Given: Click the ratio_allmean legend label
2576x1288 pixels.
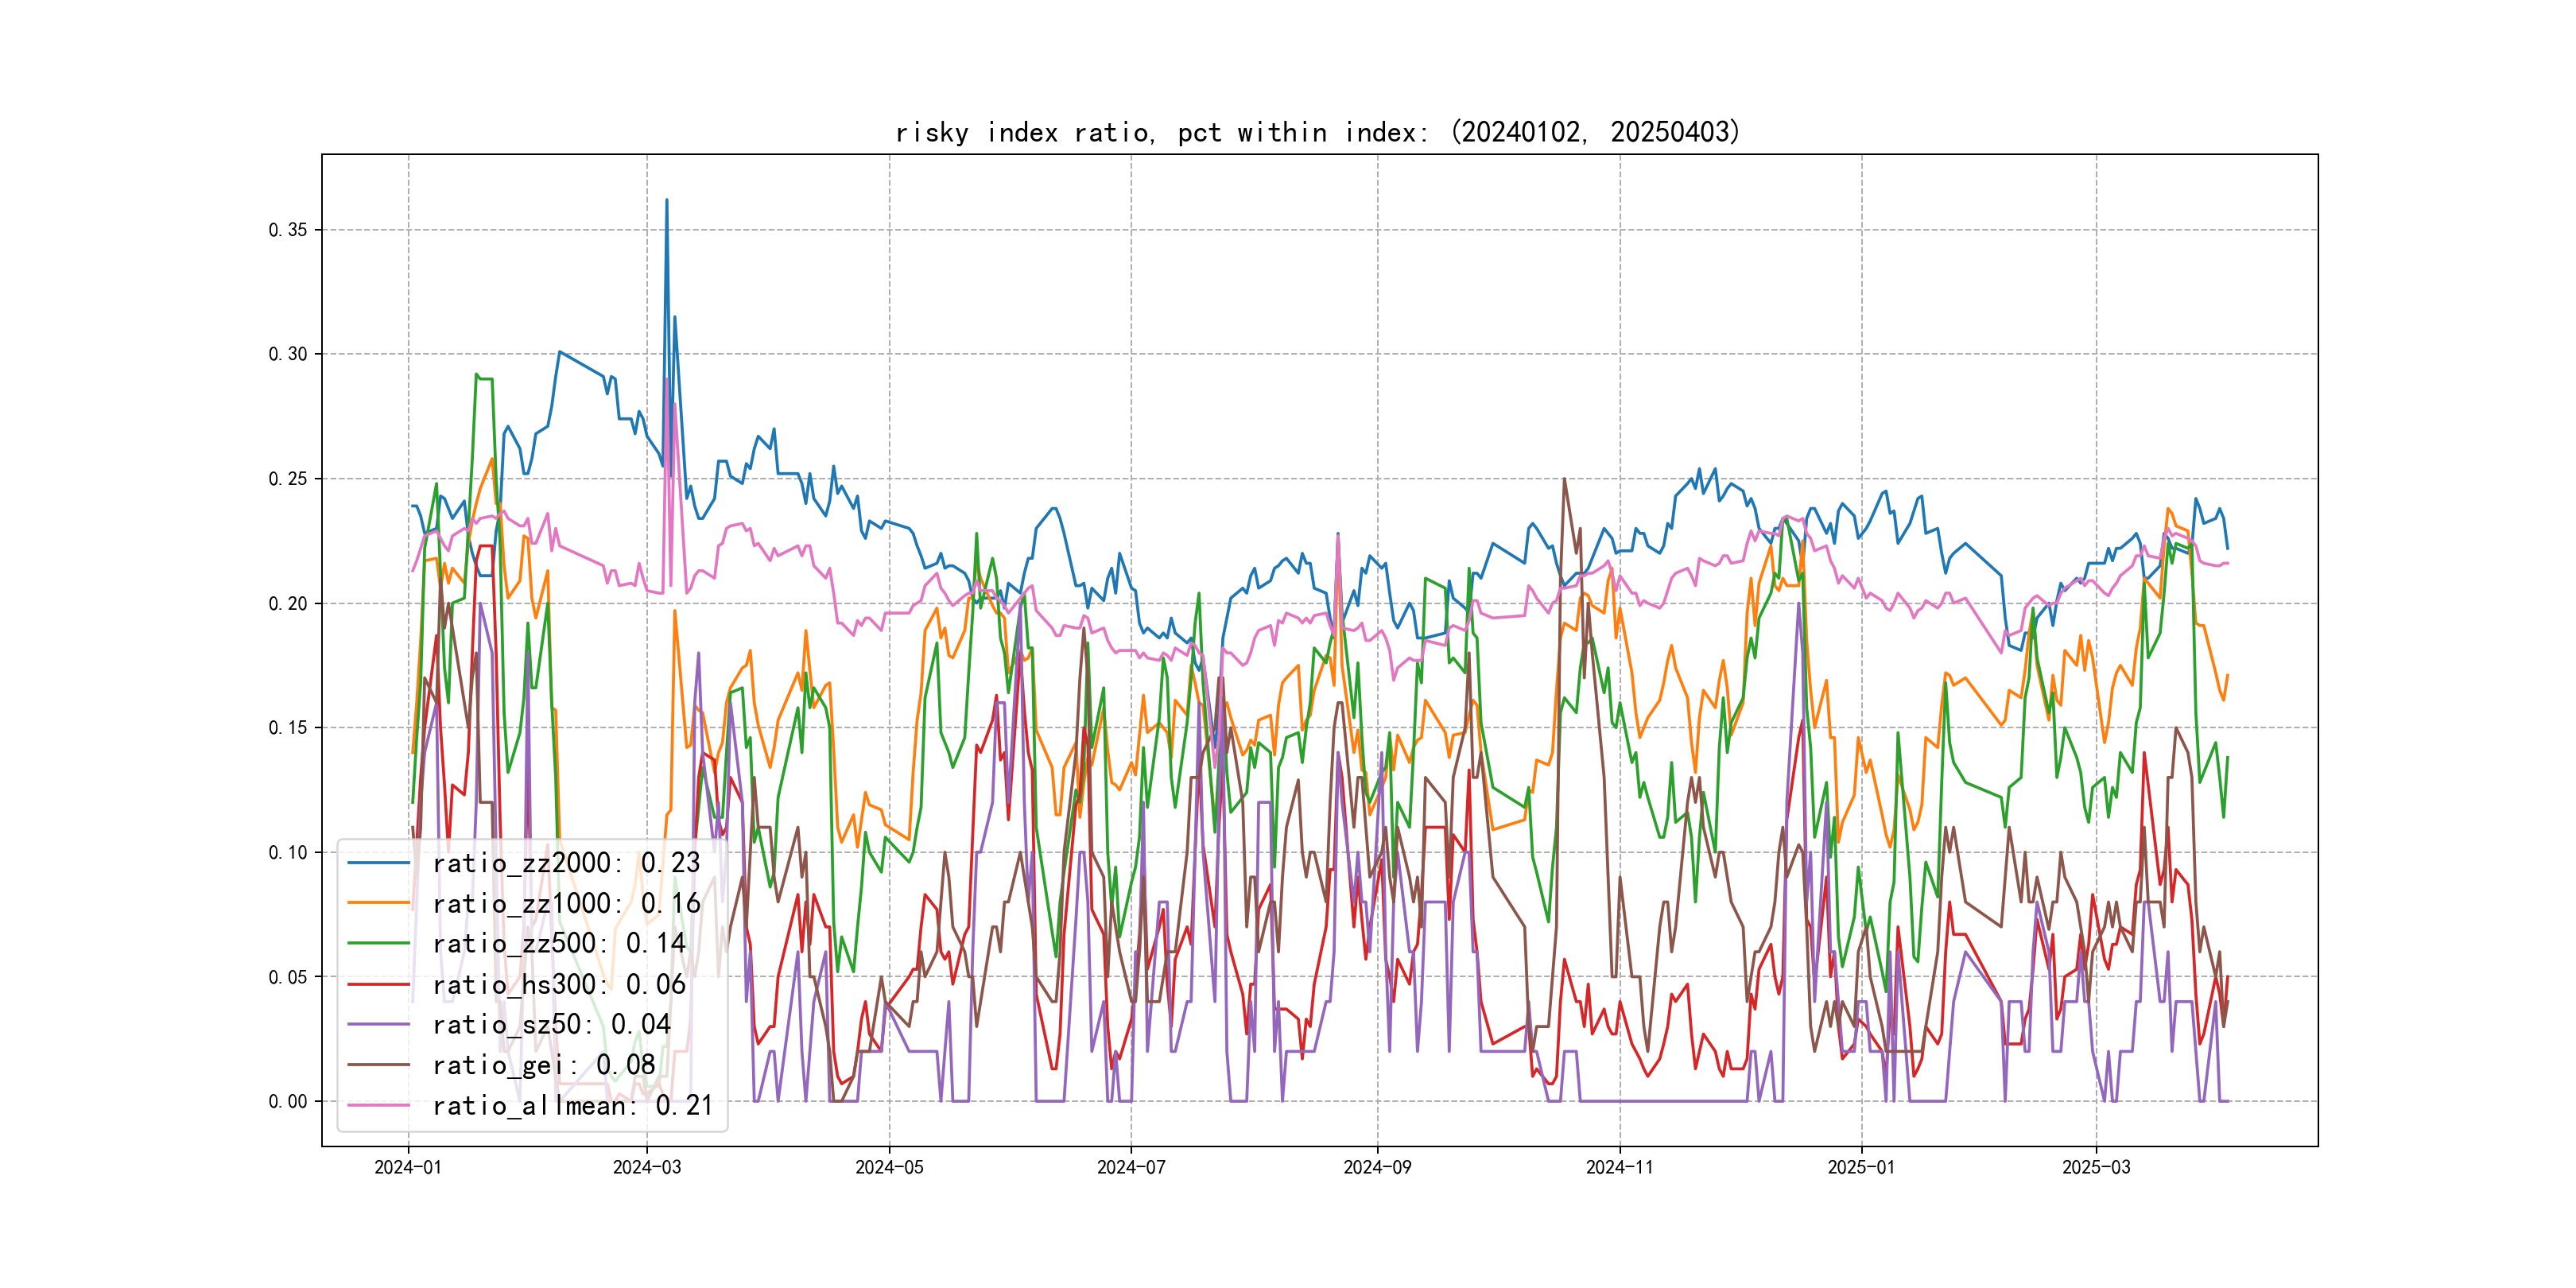Looking at the screenshot, I should coord(572,1106).
